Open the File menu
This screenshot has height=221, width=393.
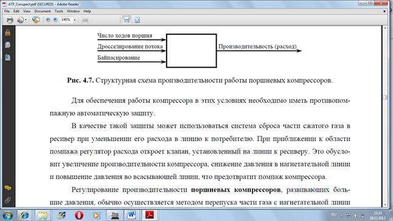(7, 12)
